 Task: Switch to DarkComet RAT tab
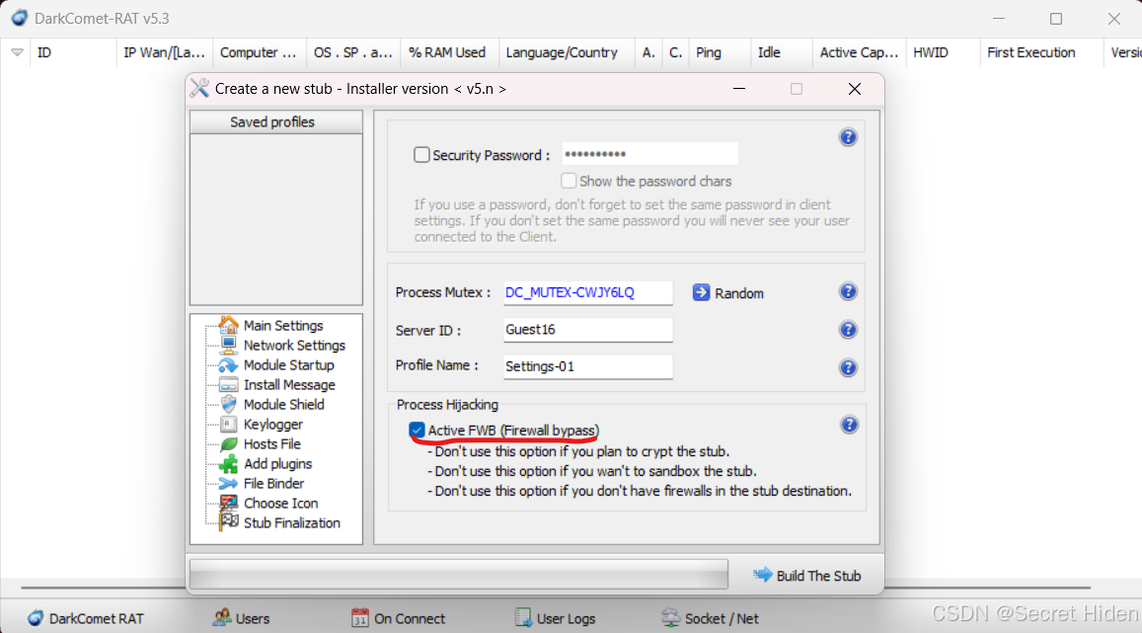(86, 618)
